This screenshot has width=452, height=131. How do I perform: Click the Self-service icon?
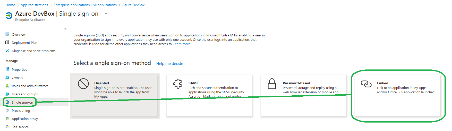pos(7,127)
